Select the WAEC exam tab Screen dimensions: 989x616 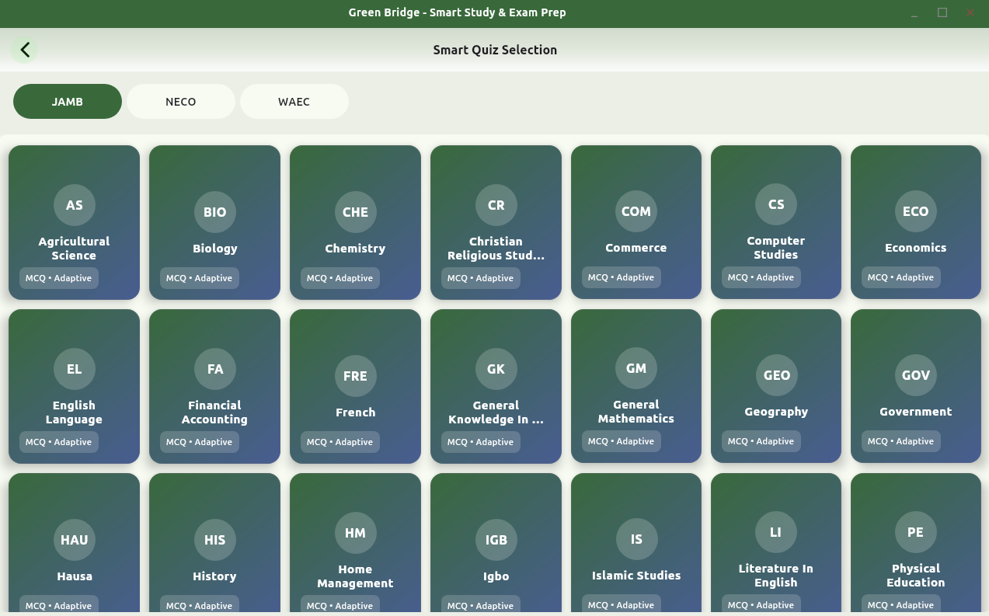[294, 102]
